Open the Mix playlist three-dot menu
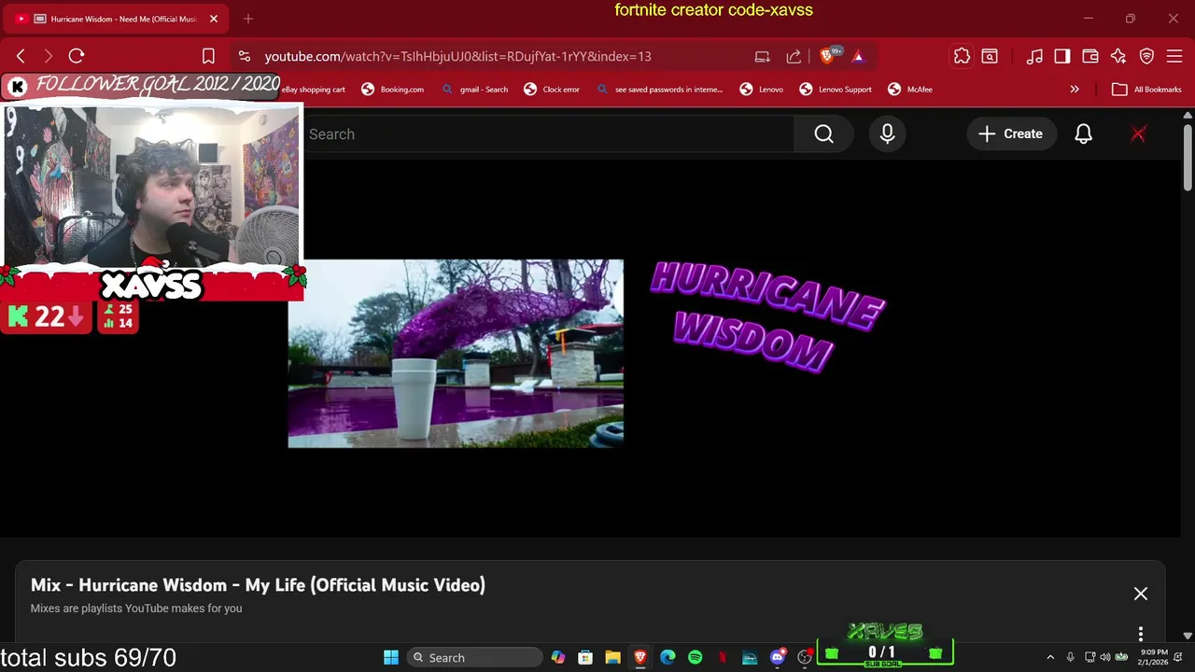 tap(1141, 635)
